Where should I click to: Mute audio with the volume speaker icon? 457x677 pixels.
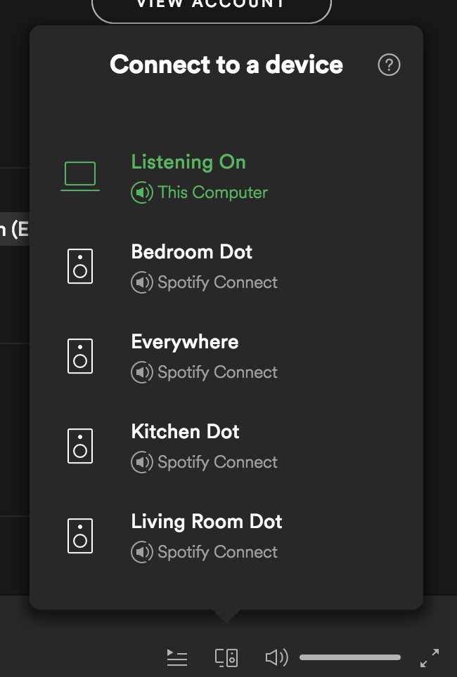point(277,657)
